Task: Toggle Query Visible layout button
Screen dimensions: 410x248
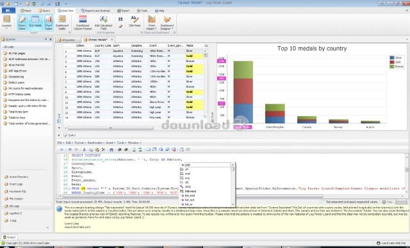Action: point(22,22)
